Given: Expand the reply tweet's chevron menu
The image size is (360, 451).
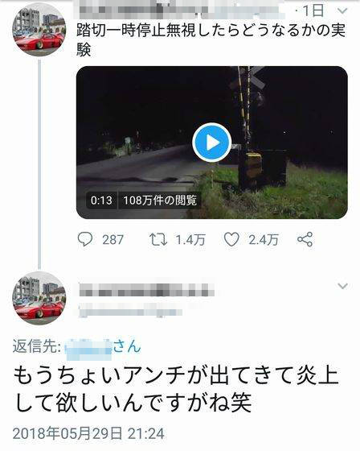Looking at the screenshot, I should click(x=343, y=286).
